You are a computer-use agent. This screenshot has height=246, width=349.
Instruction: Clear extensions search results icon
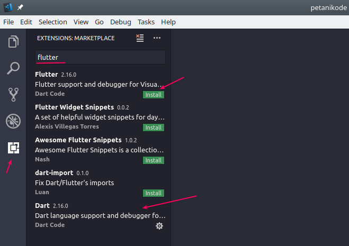tap(140, 38)
